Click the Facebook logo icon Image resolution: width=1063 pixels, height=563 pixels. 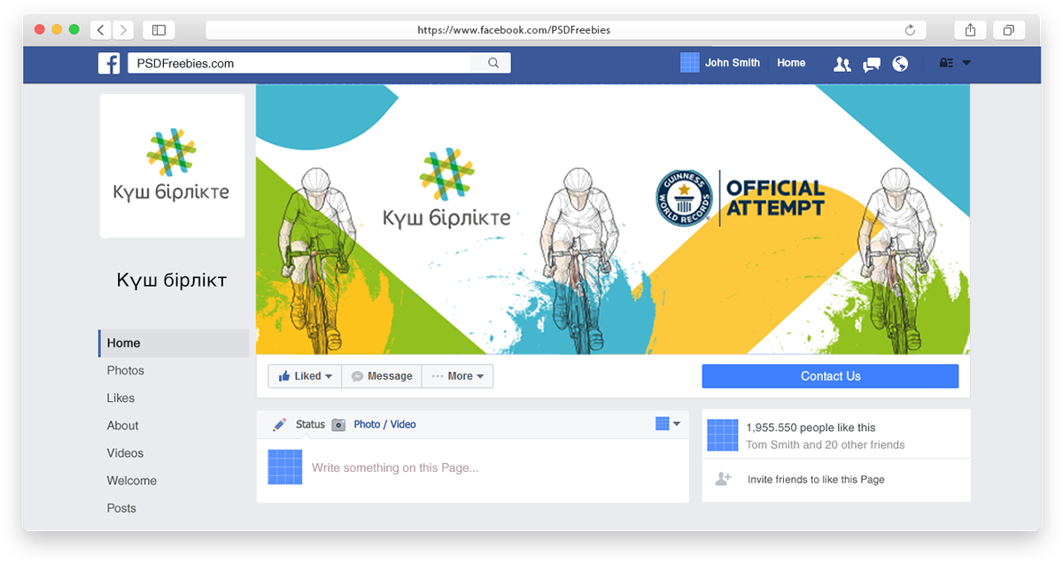click(109, 64)
